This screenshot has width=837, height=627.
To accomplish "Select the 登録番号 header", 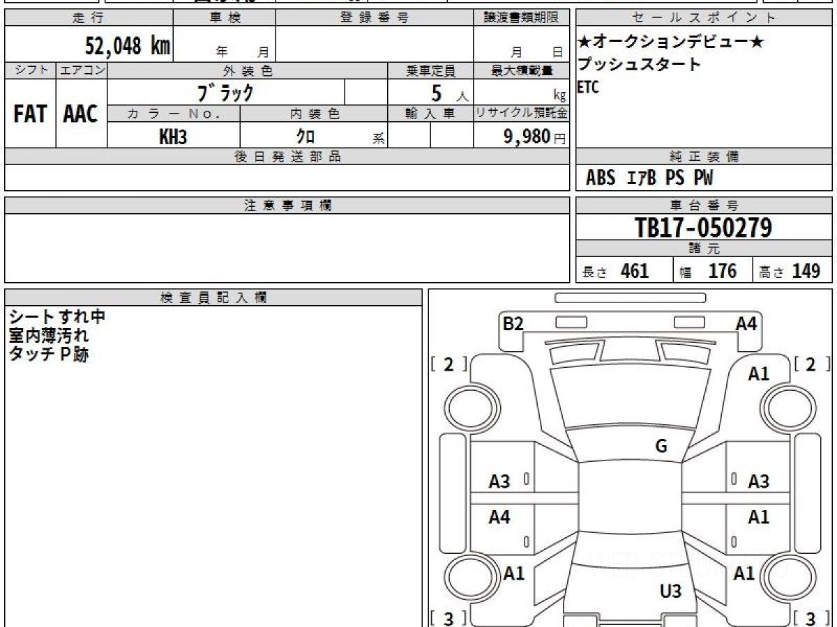I will [x=374, y=18].
